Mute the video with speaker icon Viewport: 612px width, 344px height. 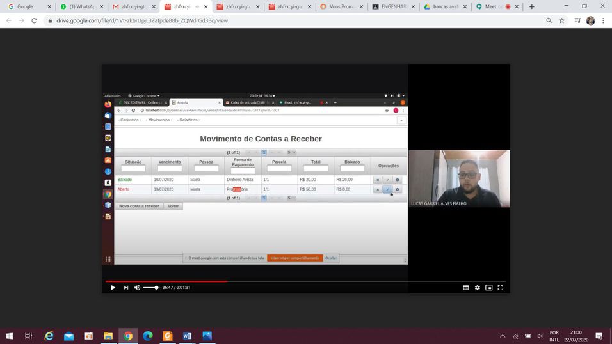click(x=137, y=288)
